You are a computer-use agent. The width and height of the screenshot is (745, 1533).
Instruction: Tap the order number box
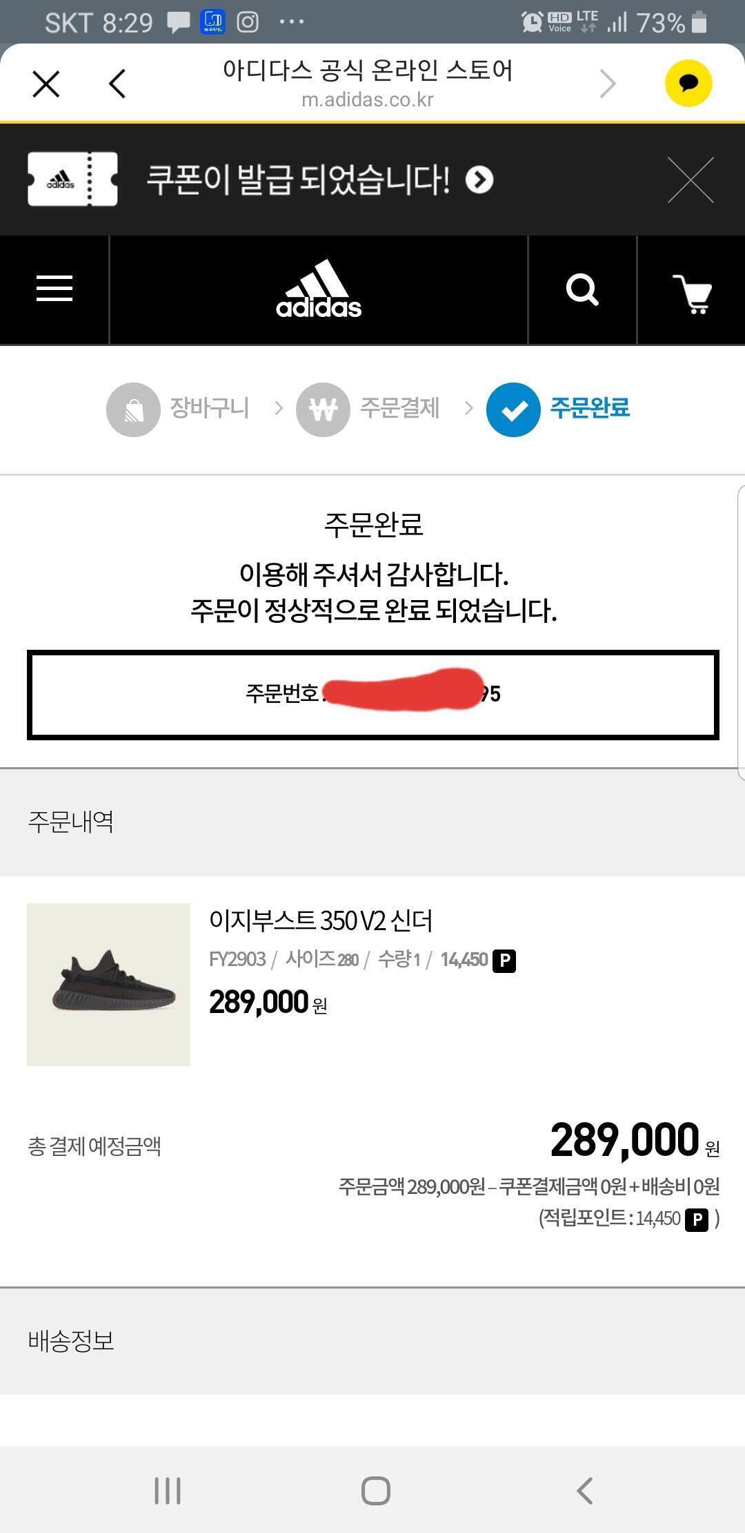372,695
